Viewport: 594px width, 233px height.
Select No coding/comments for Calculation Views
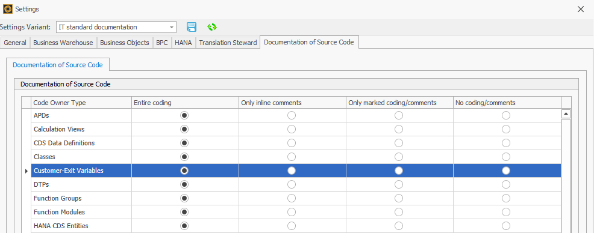[x=505, y=129]
